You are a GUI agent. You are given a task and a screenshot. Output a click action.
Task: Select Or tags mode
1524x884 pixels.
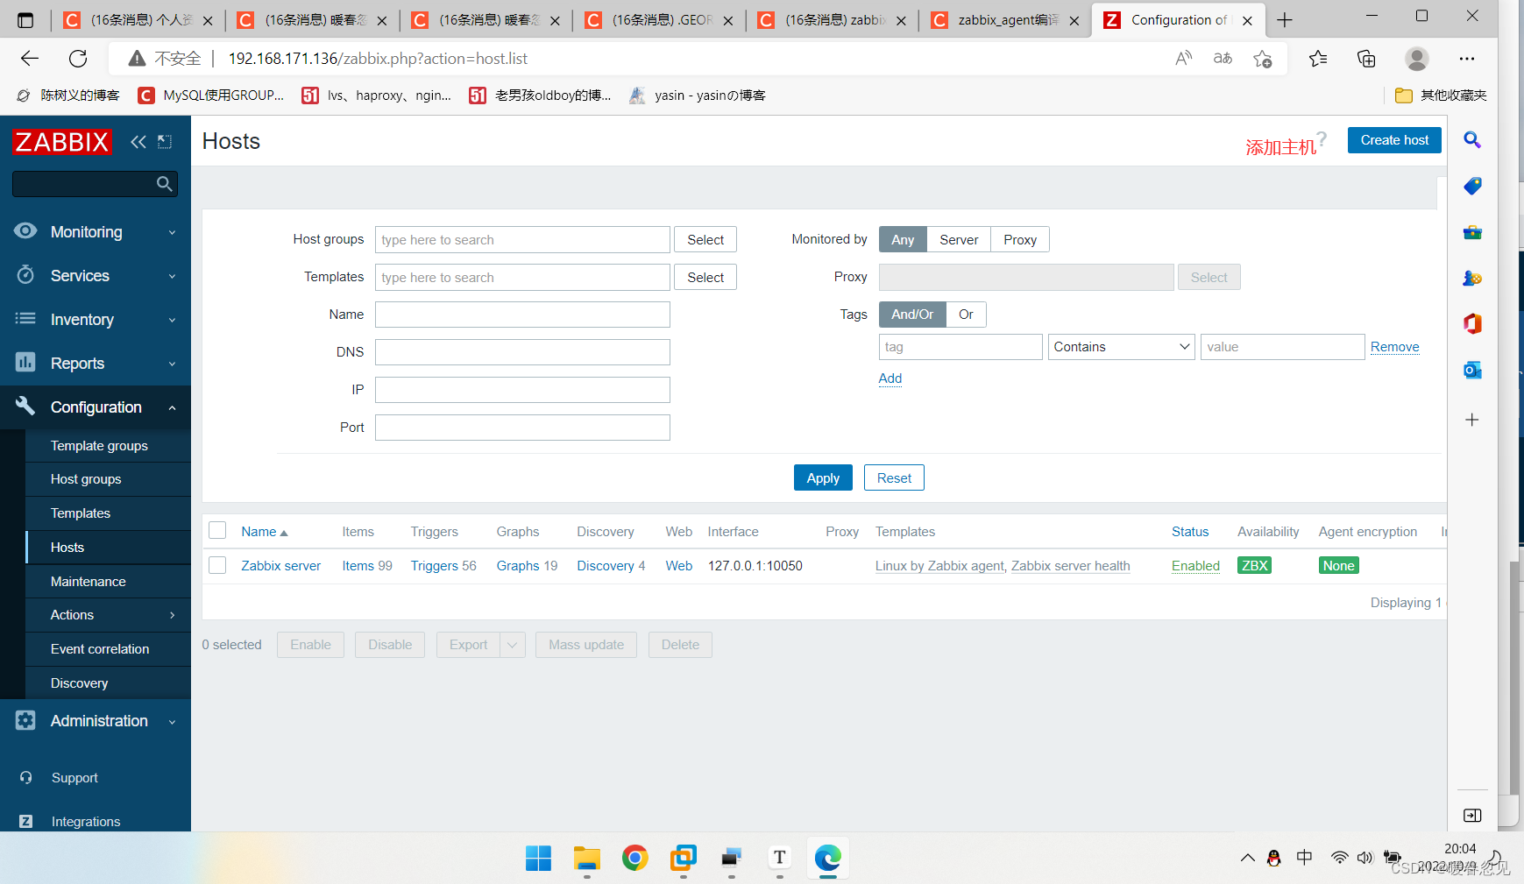tap(966, 314)
